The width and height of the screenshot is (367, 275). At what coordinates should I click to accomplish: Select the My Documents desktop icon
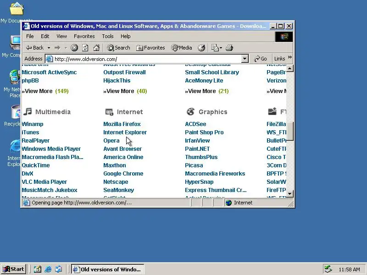click(x=17, y=13)
